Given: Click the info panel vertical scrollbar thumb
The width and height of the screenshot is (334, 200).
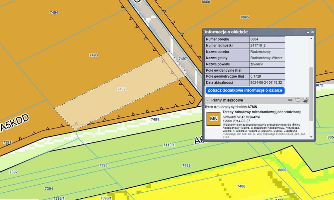Looking at the screenshot, I should click(311, 94).
